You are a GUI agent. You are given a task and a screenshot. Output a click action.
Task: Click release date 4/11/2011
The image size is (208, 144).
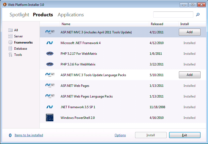(156, 32)
